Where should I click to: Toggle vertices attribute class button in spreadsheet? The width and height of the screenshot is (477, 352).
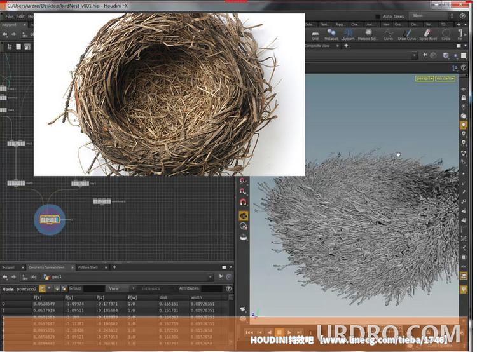[50, 288]
